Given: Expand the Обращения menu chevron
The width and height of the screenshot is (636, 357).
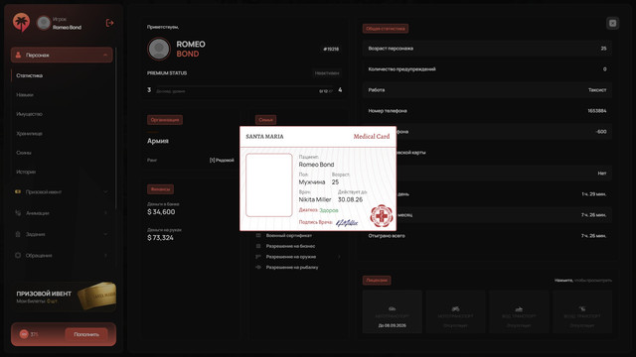Looking at the screenshot, I should pos(105,256).
